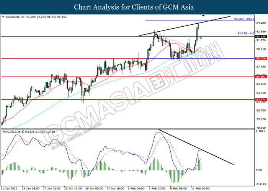Click the OHLC values 91.785 92.275 91.735 92.155
This screenshot has width=268, height=191.
(x=46, y=17)
